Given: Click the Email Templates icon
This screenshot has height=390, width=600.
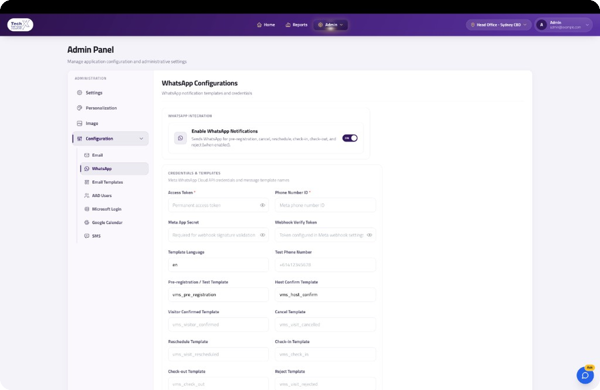Looking at the screenshot, I should (x=87, y=182).
